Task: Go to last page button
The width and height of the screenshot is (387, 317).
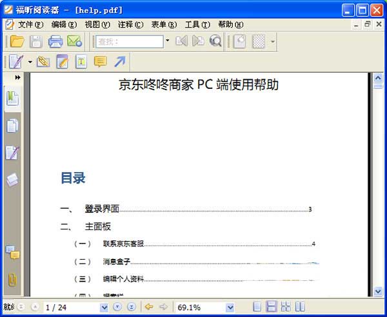Action: pos(132,307)
